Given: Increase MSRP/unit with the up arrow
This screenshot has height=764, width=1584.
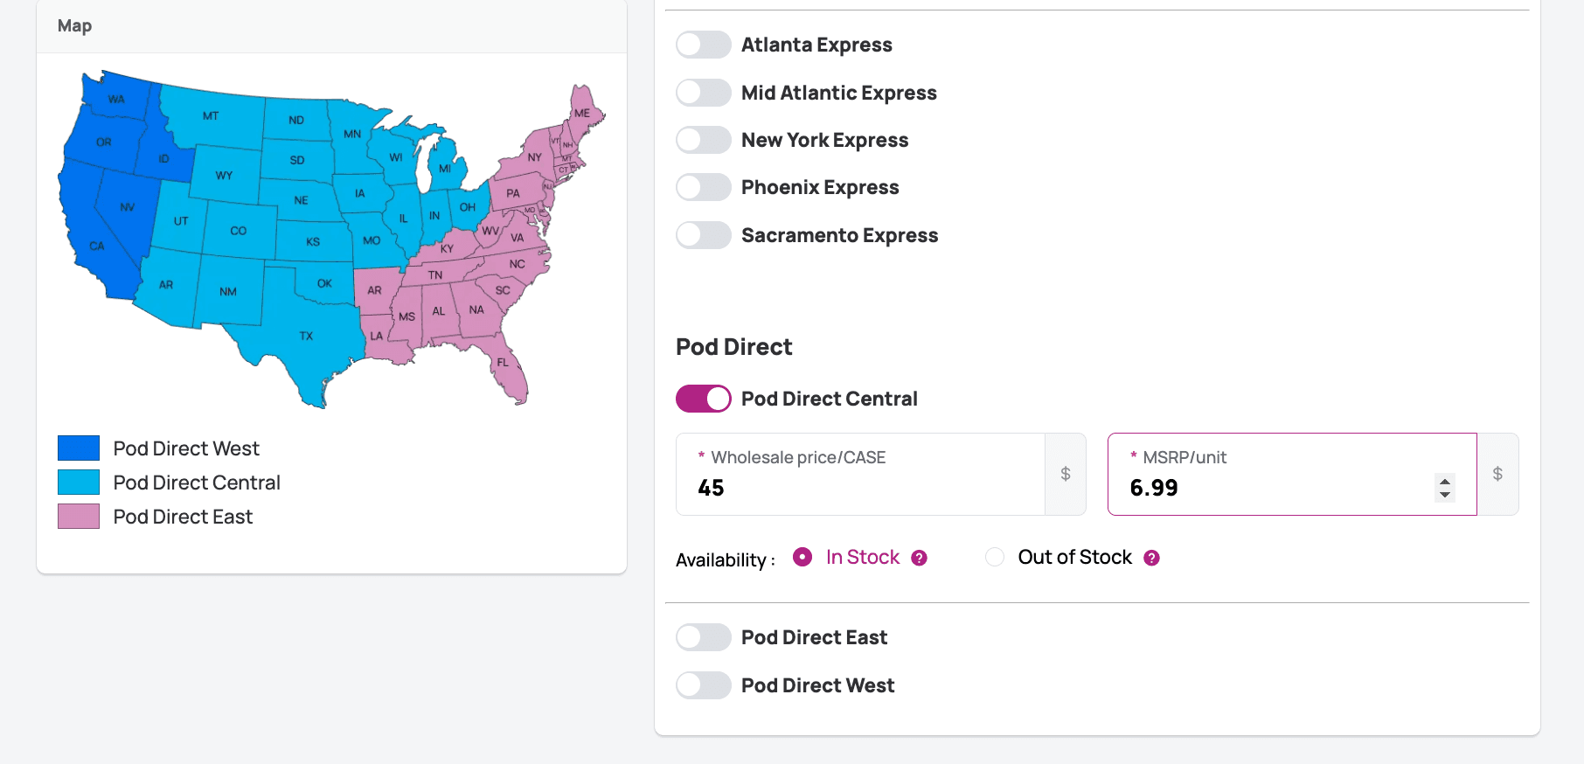Looking at the screenshot, I should point(1445,481).
